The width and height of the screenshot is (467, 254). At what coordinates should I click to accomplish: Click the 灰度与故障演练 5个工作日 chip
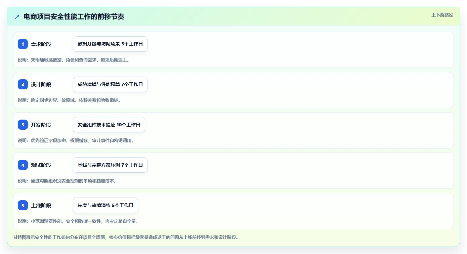click(105, 205)
